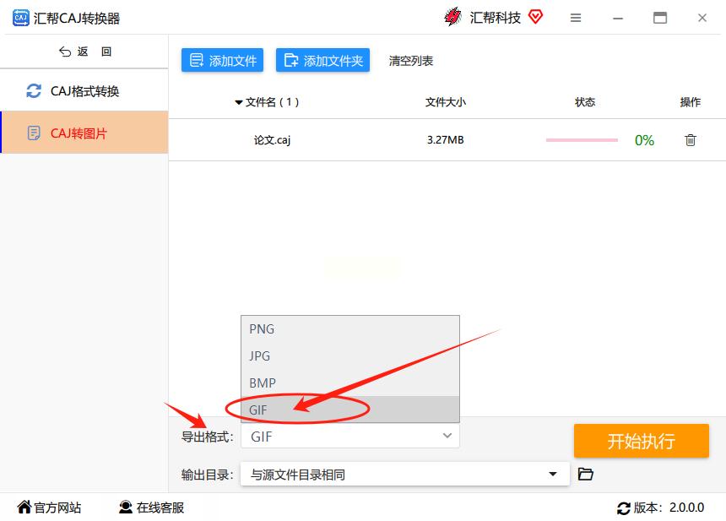Screen dimensions: 726x521
Task: Click the CAJ转图片 document icon
Action: click(x=34, y=133)
